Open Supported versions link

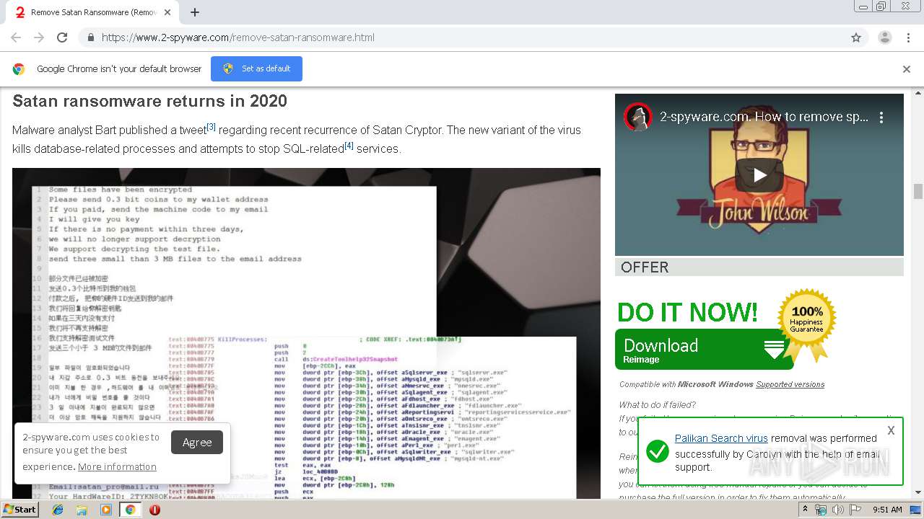point(790,384)
